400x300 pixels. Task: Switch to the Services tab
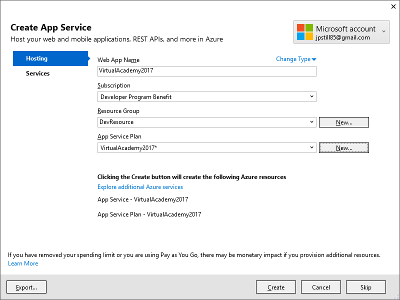(x=38, y=73)
